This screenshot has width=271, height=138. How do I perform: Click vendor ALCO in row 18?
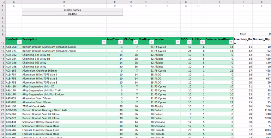point(167,74)
